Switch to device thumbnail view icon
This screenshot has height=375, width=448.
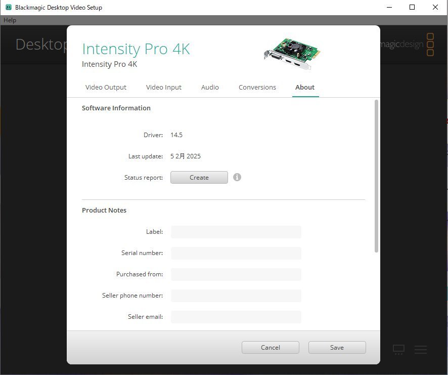coord(399,349)
